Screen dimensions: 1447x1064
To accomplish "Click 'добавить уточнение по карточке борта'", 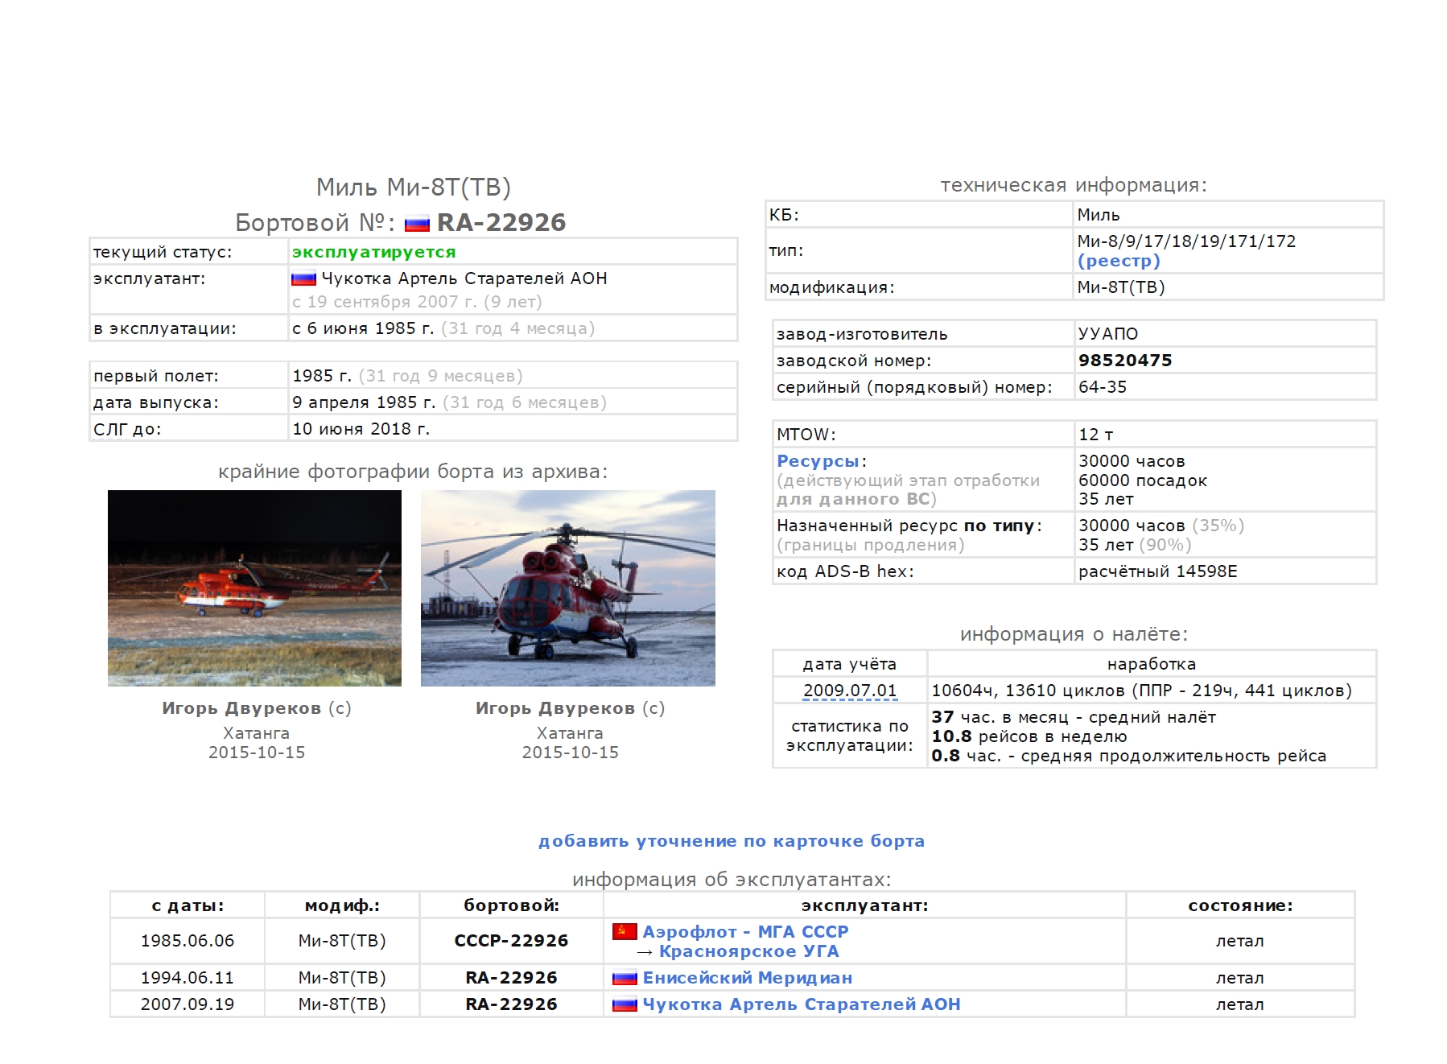I will 731,841.
